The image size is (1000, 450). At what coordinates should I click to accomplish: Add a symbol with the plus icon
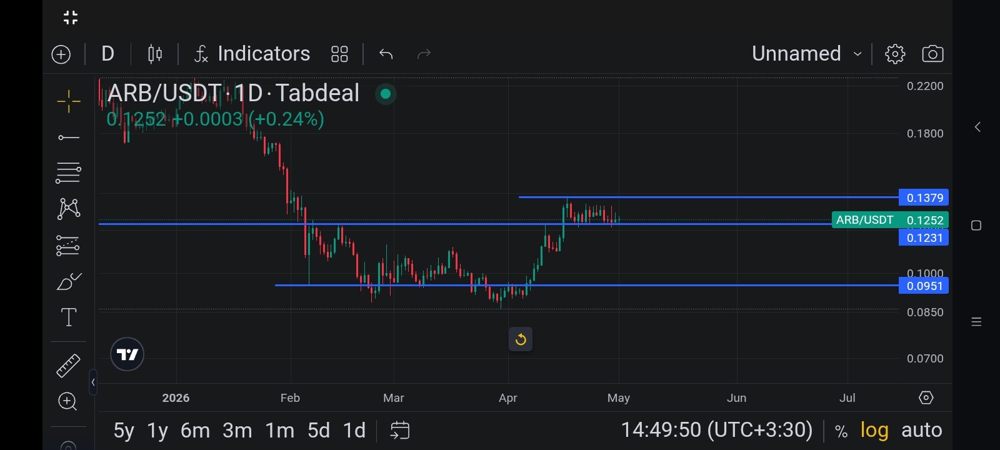pyautogui.click(x=61, y=54)
